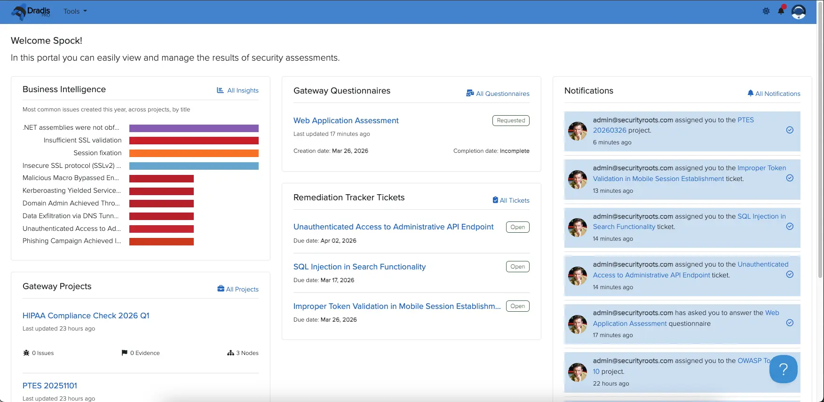Open the Web Application Assessment questionnaire
This screenshot has height=402, width=824.
346,120
